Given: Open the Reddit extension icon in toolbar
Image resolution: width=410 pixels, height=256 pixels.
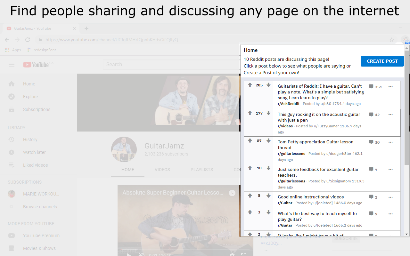Looking at the screenshot, I should point(406,40).
